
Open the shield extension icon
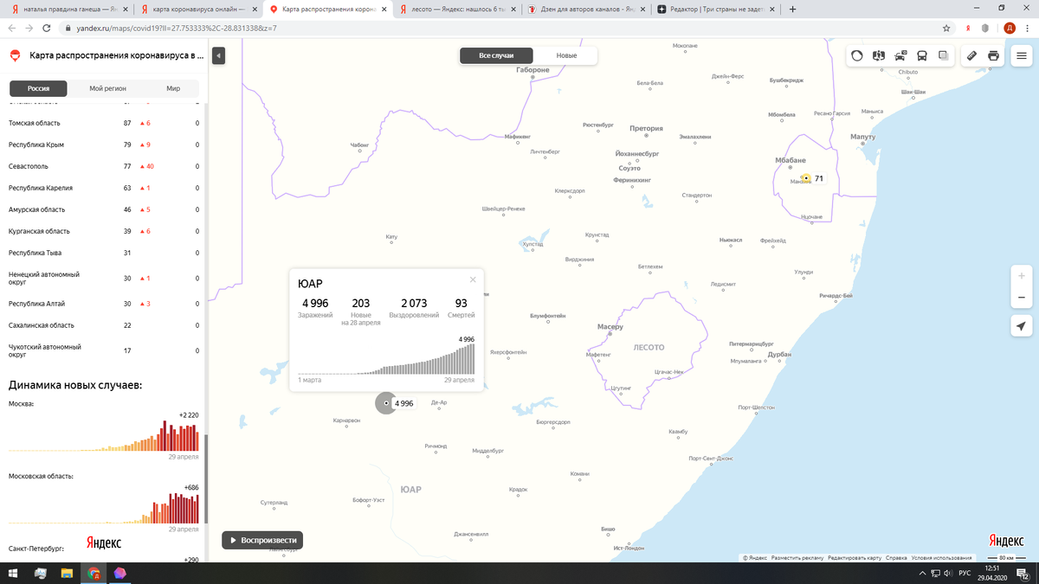[984, 28]
